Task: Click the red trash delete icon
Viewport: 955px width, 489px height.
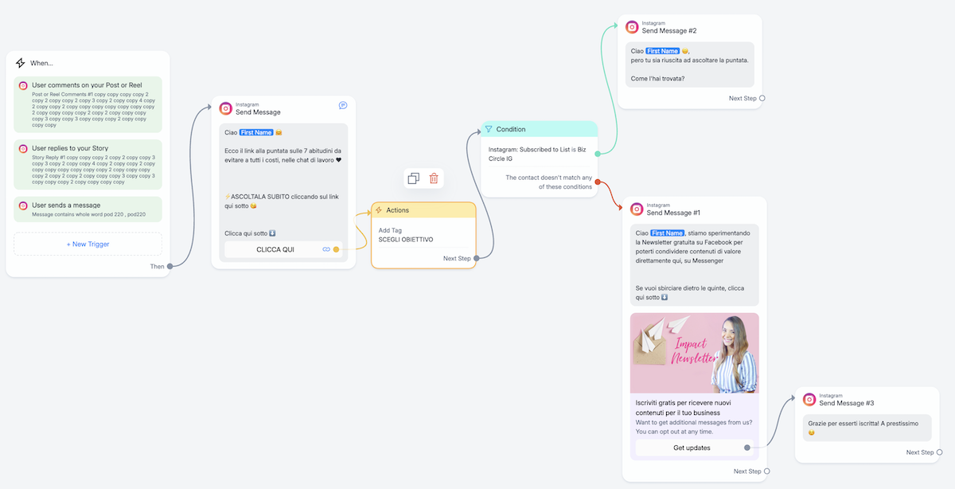Action: pos(434,178)
